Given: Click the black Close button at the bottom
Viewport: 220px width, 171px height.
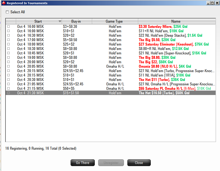Looking at the screenshot, I should (x=139, y=163).
